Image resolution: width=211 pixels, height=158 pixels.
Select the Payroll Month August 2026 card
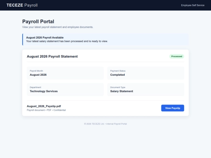tap(65, 73)
